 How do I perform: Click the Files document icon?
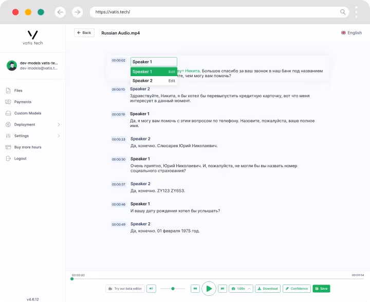pyautogui.click(x=8, y=91)
